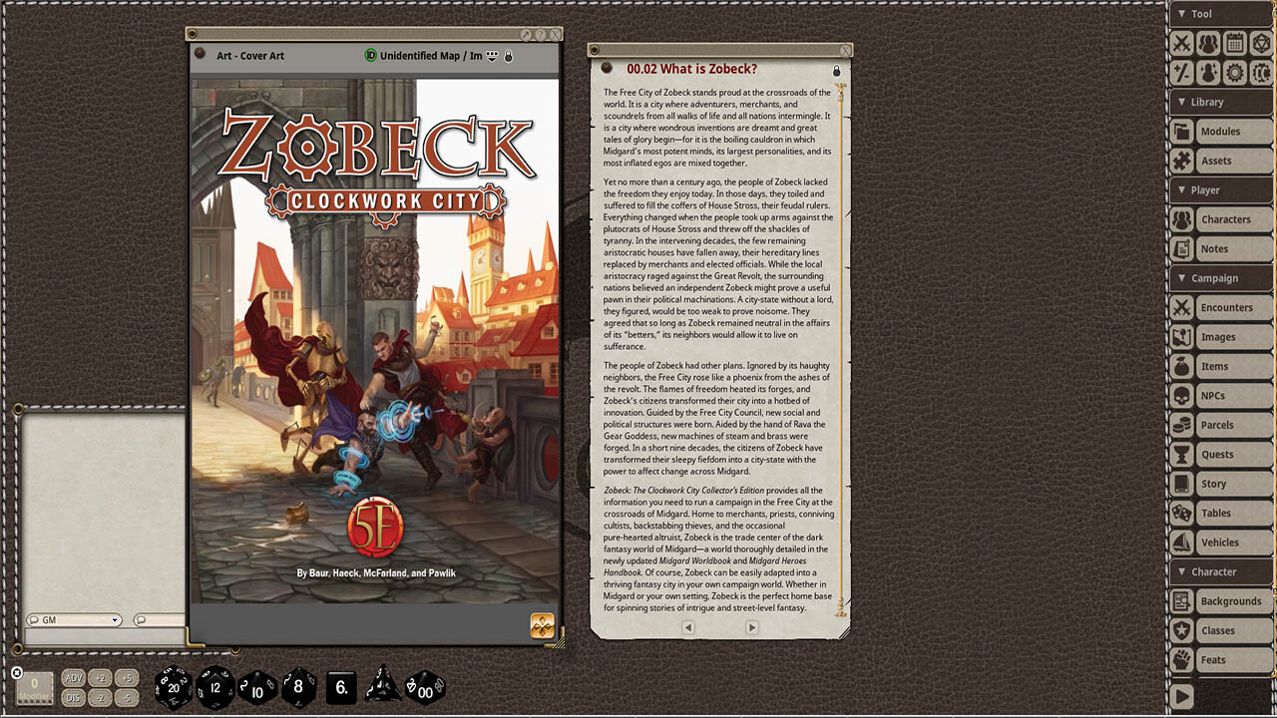Open the Effects tool
This screenshot has width=1277, height=718.
[x=1208, y=72]
